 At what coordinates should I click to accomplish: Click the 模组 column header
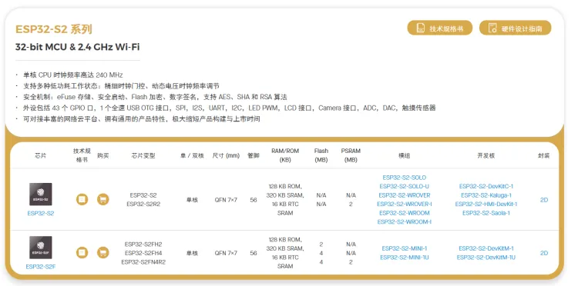(404, 155)
